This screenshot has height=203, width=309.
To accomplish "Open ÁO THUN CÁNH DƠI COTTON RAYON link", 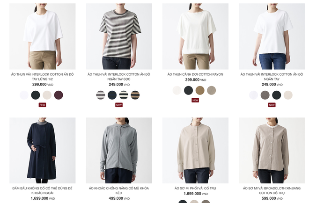I will (195, 74).
